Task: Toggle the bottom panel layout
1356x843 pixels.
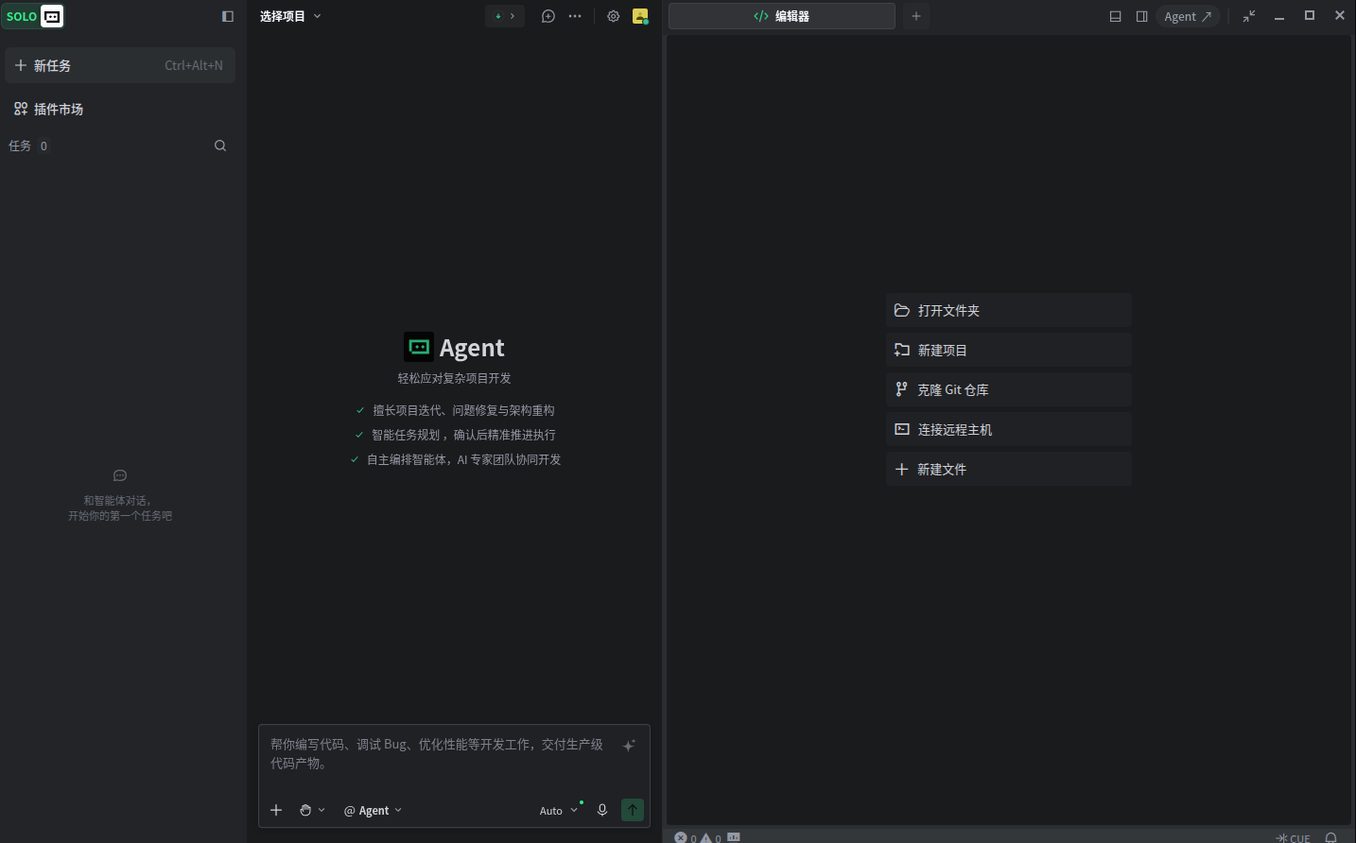Action: (x=1116, y=16)
